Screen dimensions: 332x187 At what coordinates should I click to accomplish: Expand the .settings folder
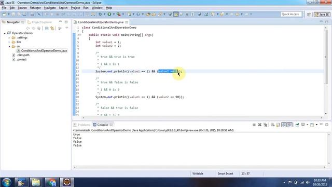coord(9,38)
